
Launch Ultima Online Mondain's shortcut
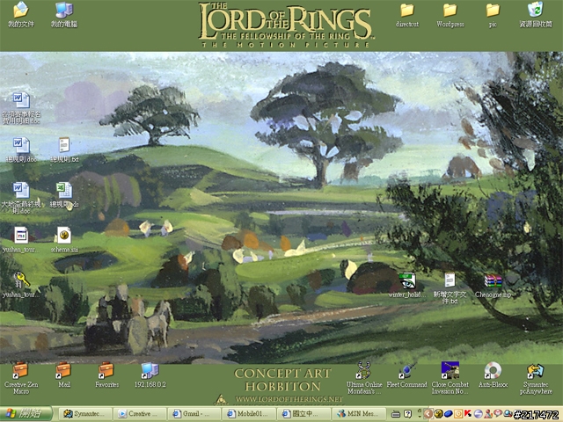[x=364, y=378]
